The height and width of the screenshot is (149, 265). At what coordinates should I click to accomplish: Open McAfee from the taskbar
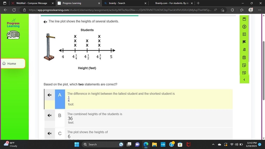point(188,144)
